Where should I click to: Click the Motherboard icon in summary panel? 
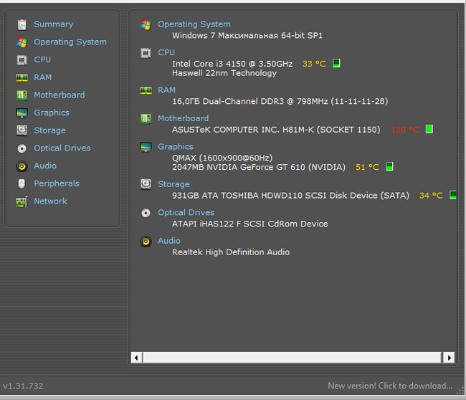pyautogui.click(x=146, y=119)
